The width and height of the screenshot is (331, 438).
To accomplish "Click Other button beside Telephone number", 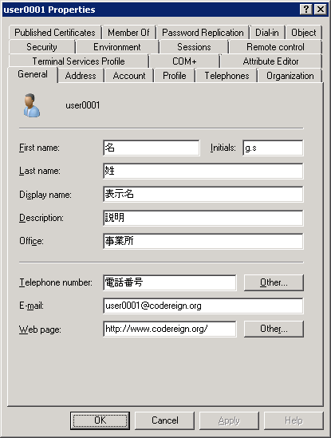I will [x=274, y=282].
